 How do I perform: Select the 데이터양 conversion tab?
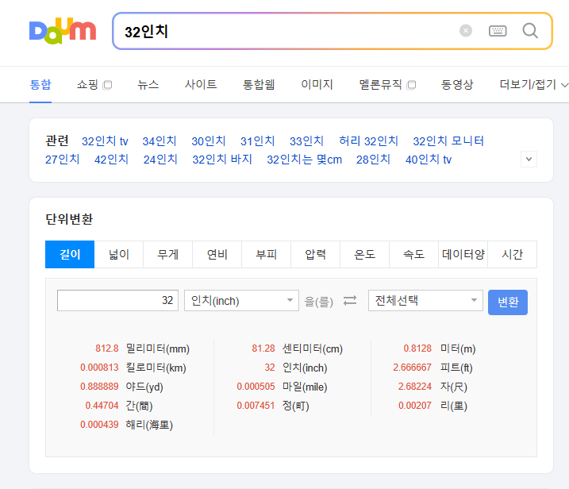[x=463, y=254]
